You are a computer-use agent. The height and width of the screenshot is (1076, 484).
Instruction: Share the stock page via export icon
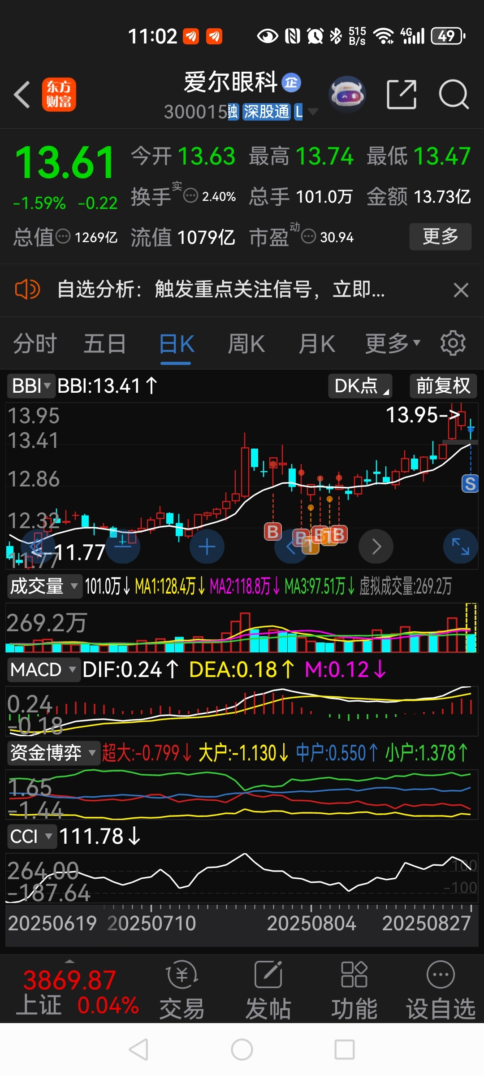click(402, 94)
